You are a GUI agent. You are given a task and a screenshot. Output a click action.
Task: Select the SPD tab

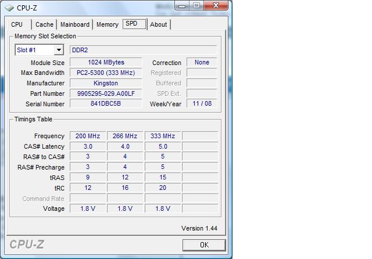tap(134, 24)
